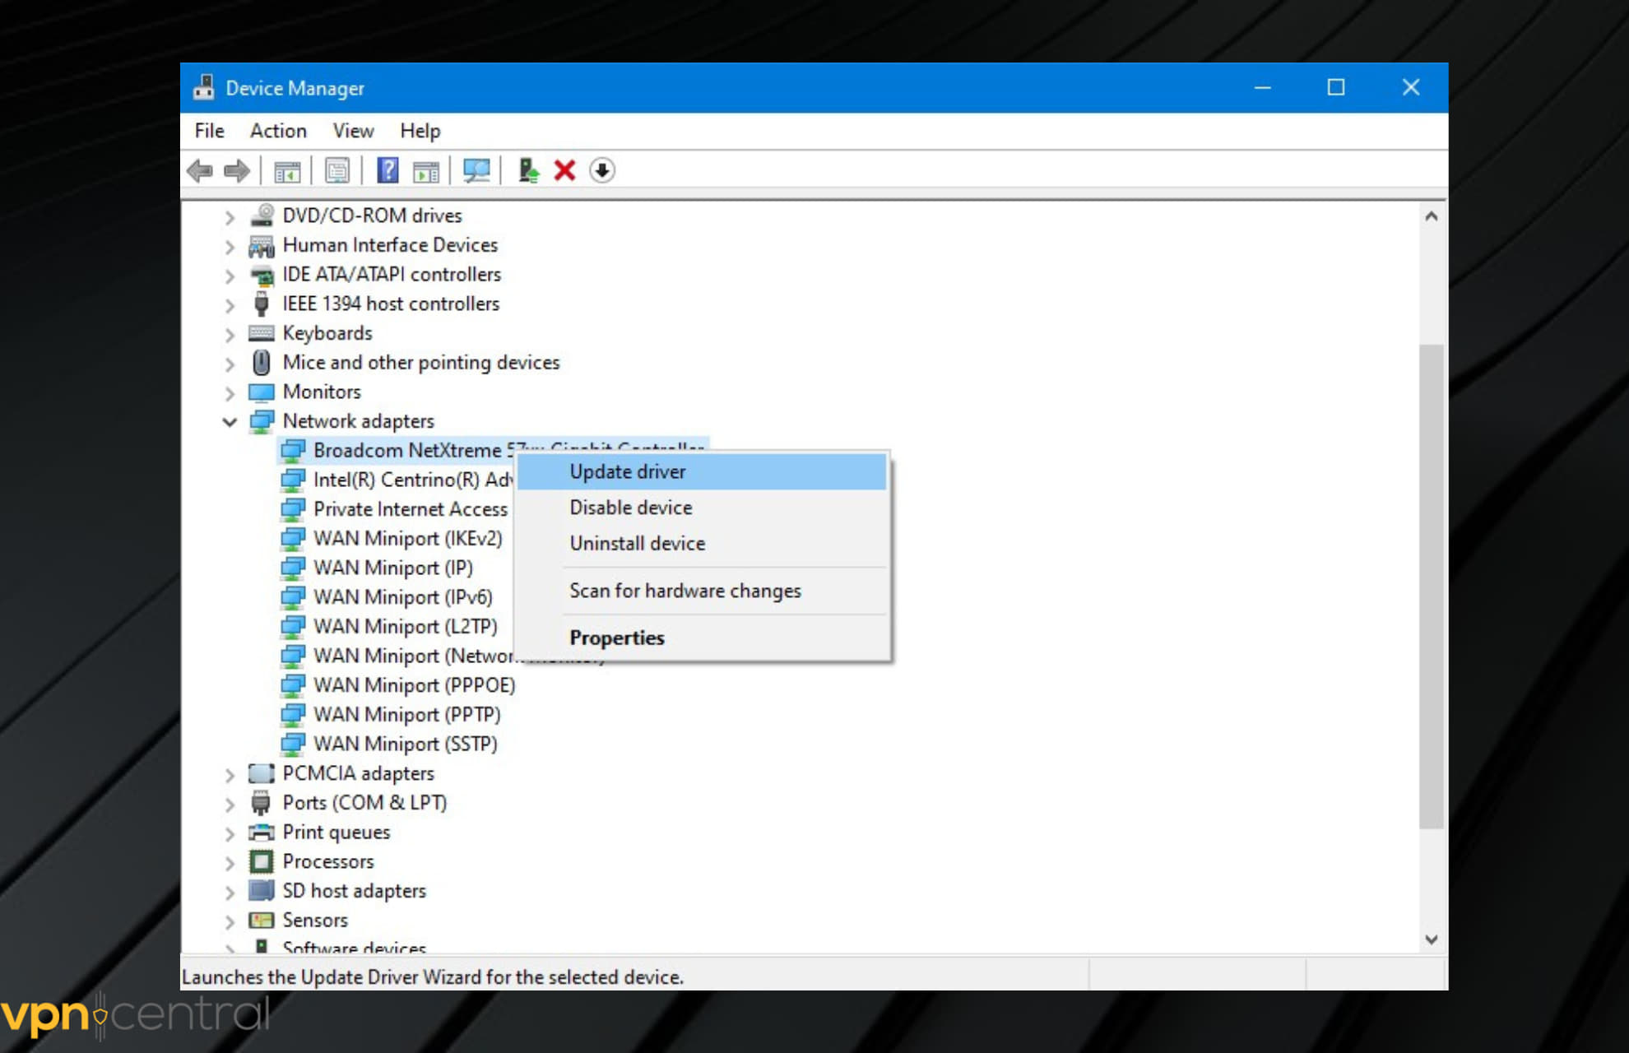
Task: Collapse the Network adapters category
Action: click(x=230, y=421)
